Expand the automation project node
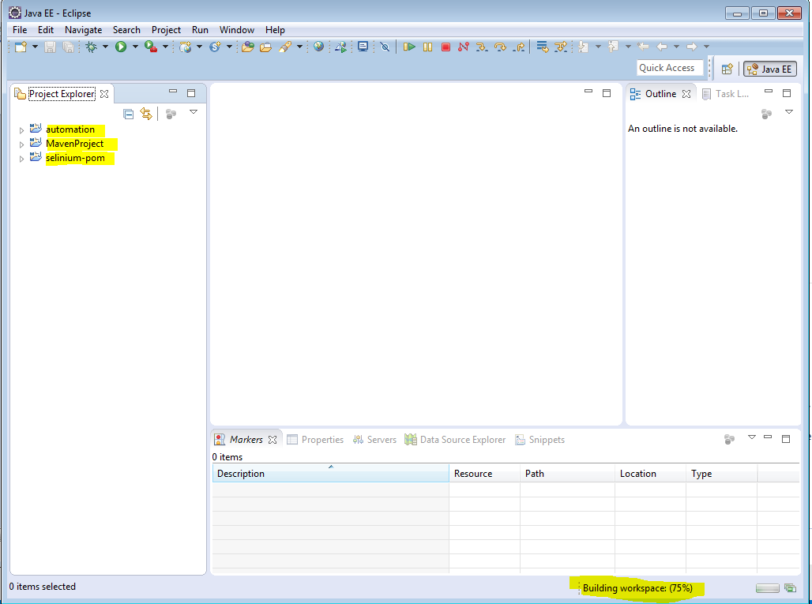 (22, 130)
